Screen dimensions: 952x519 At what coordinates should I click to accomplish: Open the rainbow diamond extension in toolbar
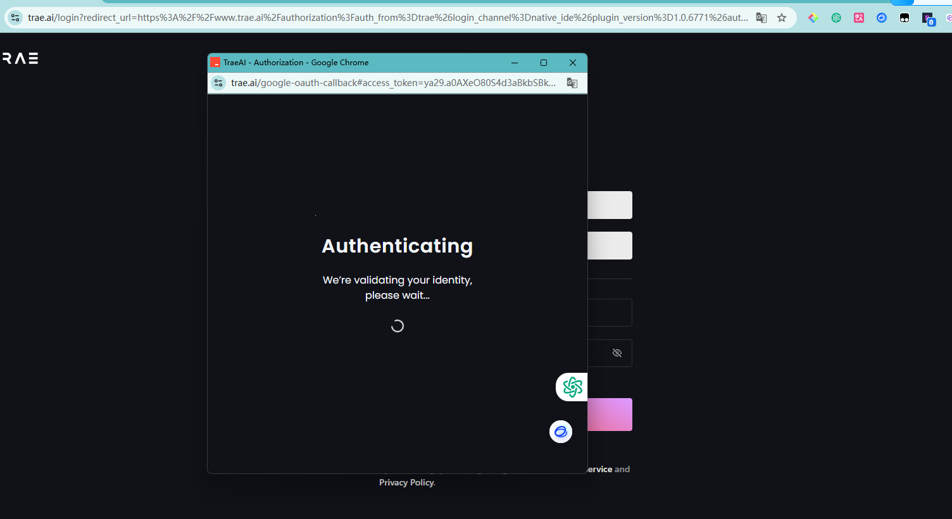(x=813, y=18)
